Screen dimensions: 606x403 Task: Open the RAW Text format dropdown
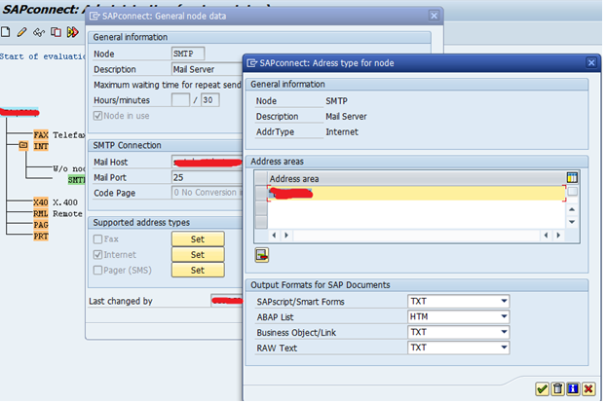[504, 348]
